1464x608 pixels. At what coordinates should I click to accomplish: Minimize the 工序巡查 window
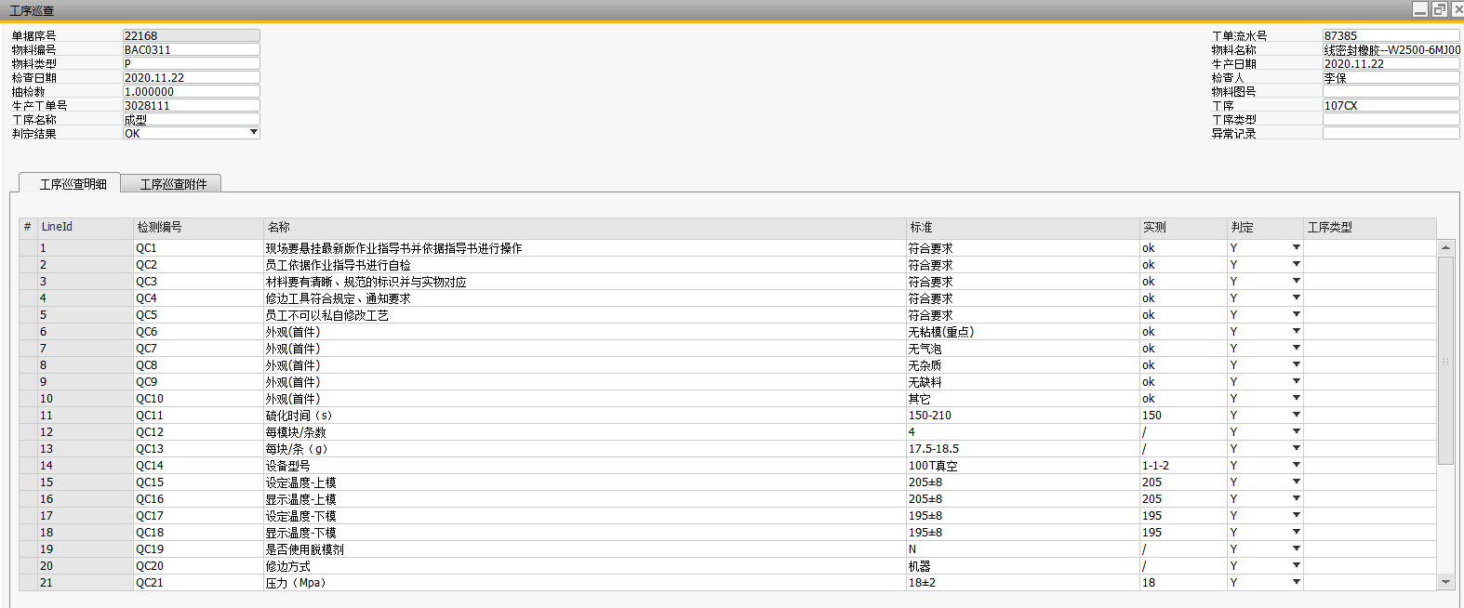point(1419,9)
